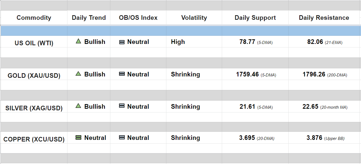Select the OB/OS Index column header
Screen dimensions: 361x164
point(138,18)
